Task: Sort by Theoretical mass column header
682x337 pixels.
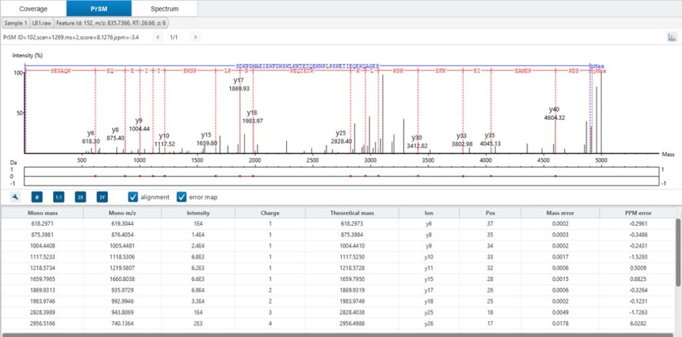Action: pyautogui.click(x=352, y=213)
